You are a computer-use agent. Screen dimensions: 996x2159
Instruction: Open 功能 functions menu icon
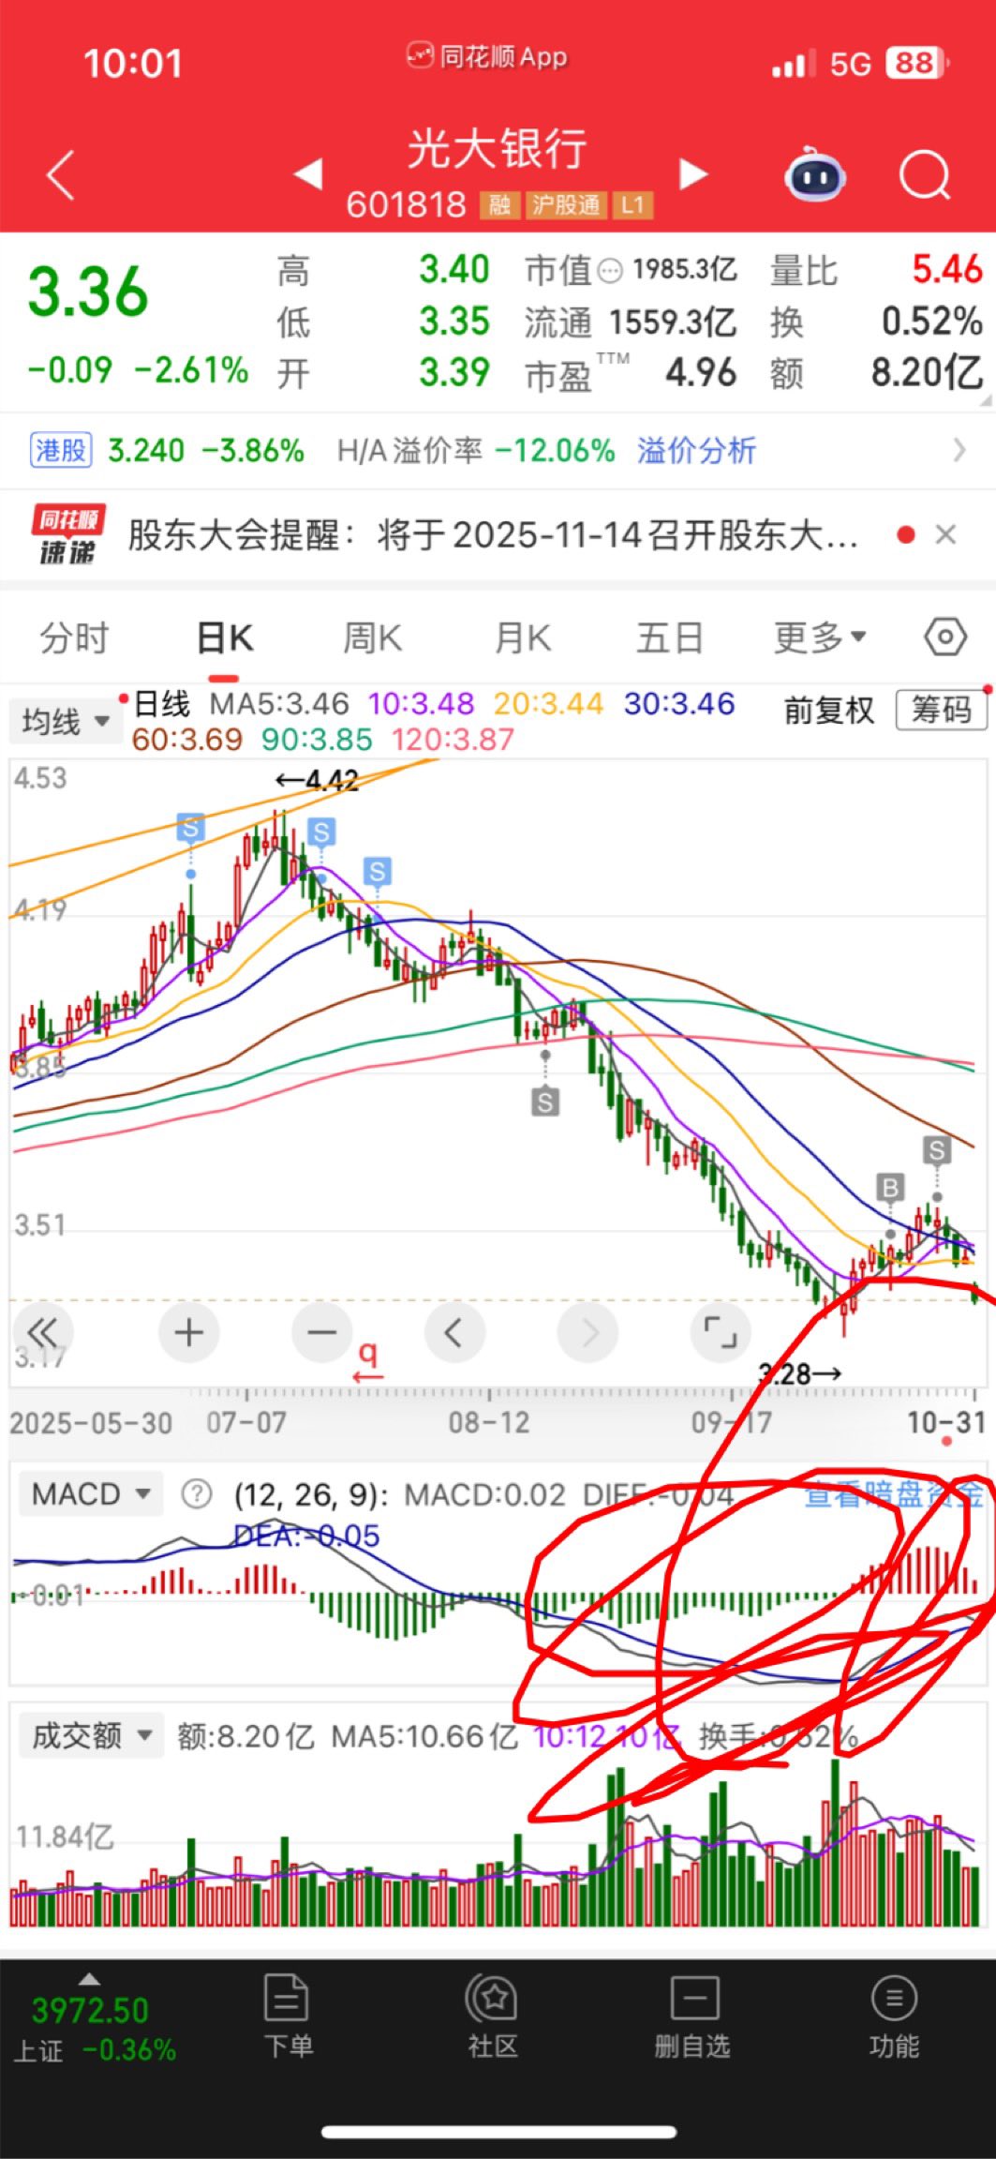tap(894, 2015)
